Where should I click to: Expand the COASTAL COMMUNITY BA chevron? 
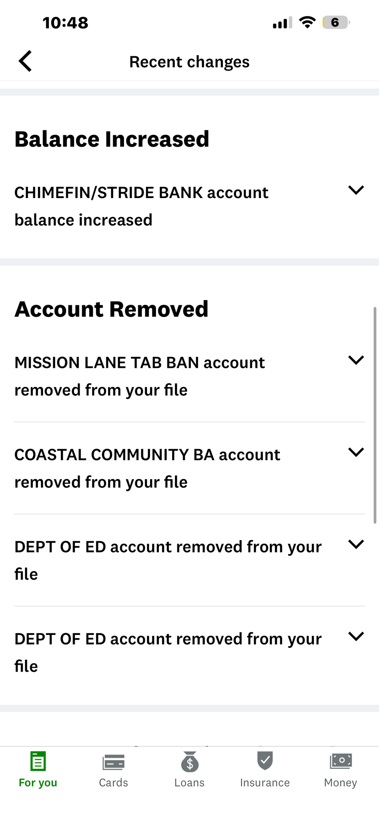click(356, 452)
